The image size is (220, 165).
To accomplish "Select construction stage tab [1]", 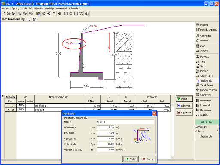I will click(34, 19).
